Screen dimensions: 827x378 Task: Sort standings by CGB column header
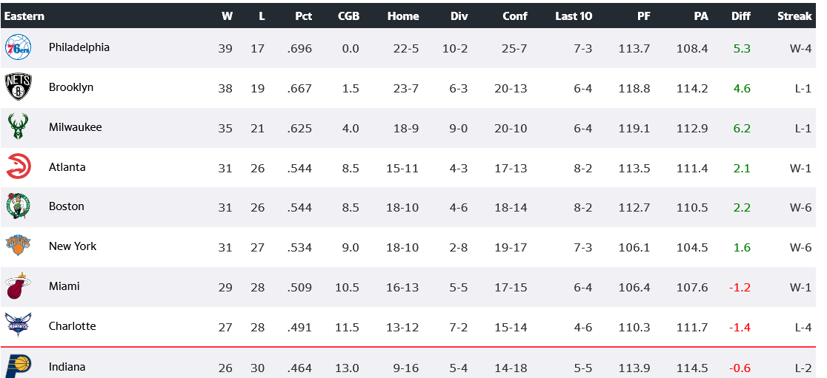click(348, 16)
